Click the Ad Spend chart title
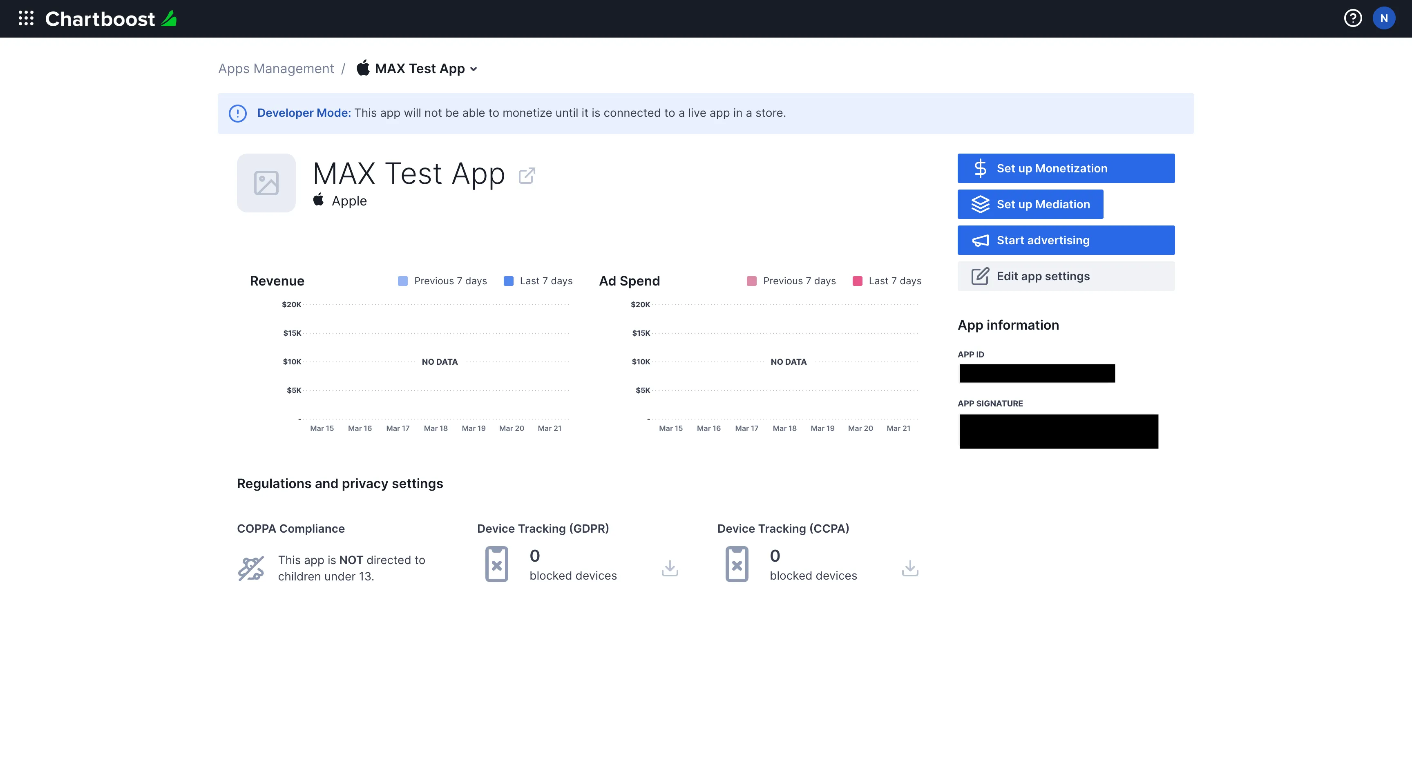Image resolution: width=1412 pixels, height=781 pixels. coord(629,281)
